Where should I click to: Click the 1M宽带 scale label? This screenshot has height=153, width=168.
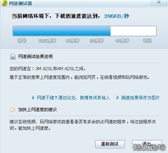point(73,41)
